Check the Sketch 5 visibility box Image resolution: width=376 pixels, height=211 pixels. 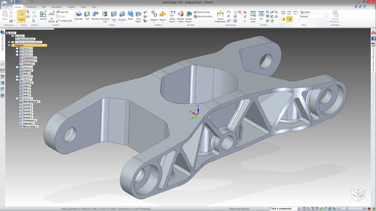17,67
